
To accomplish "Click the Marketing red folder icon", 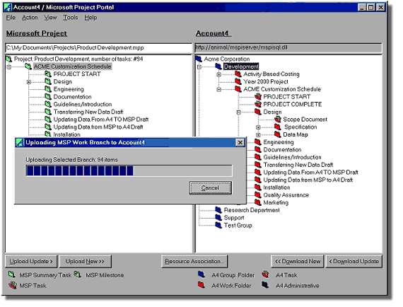I will pos(258,202).
